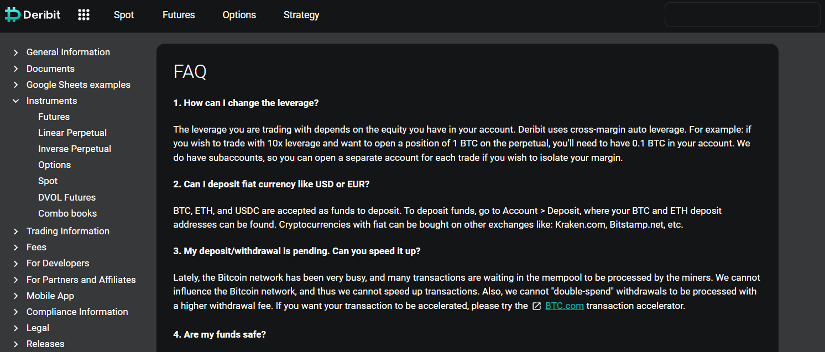The width and height of the screenshot is (825, 352).
Task: Open the apps grid menu icon
Action: pyautogui.click(x=83, y=15)
